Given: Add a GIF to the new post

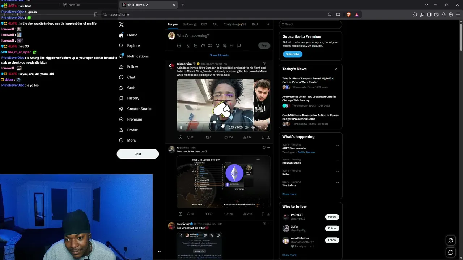Looking at the screenshot, I should [196, 46].
